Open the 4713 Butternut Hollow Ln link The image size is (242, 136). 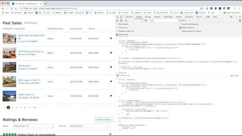pyautogui.click(x=31, y=53)
